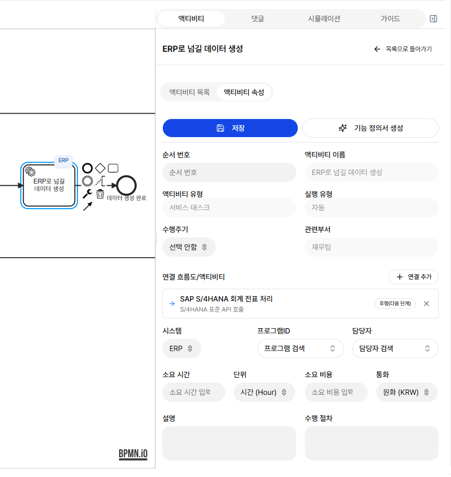Viewport: 451px width, 477px height.
Task: Focus the 액티비티 이름 input field
Action: (x=371, y=172)
